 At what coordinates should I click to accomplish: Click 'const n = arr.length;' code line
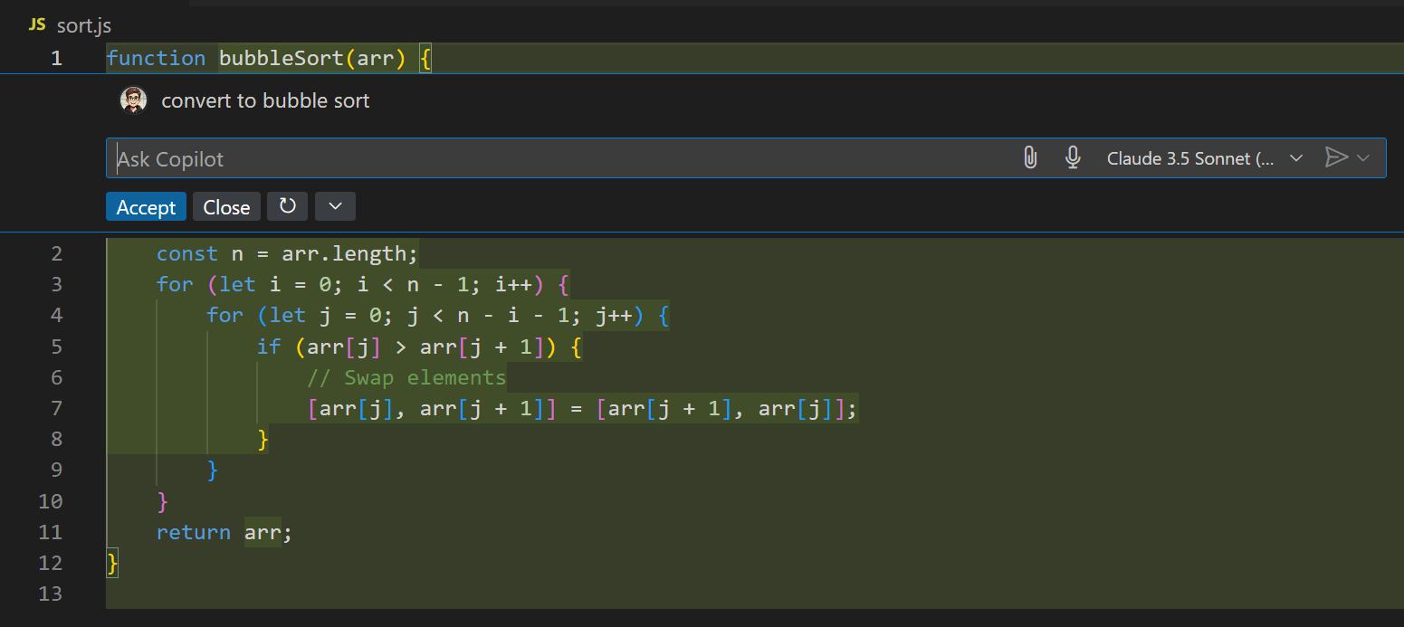coord(287,254)
